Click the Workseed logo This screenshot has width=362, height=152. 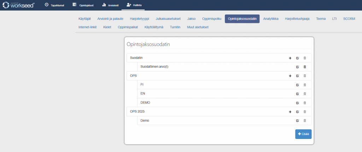[x=19, y=5]
